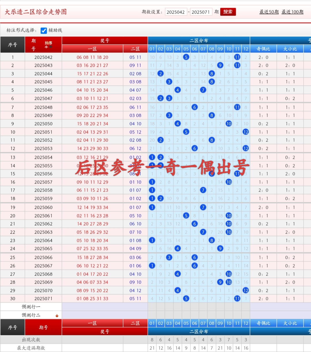Screen dimensions: 311x352
Task: Click the 出现次数 statistics row label
Action: [31, 340]
